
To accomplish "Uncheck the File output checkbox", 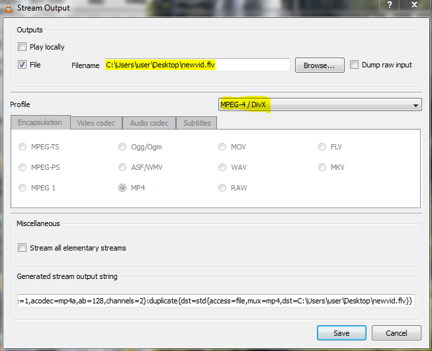I will click(22, 65).
